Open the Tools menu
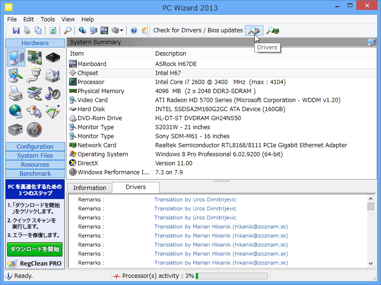This screenshot has width=381, height=285. (47, 19)
